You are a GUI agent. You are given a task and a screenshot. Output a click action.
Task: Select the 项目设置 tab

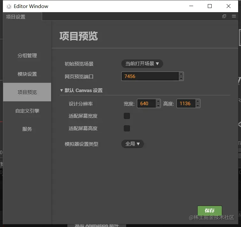[16, 17]
